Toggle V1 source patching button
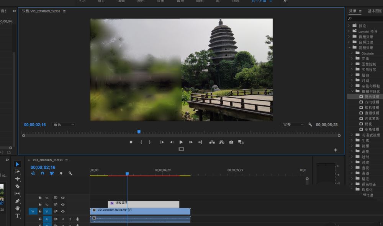The height and width of the screenshot is (226, 383). [x=33, y=211]
